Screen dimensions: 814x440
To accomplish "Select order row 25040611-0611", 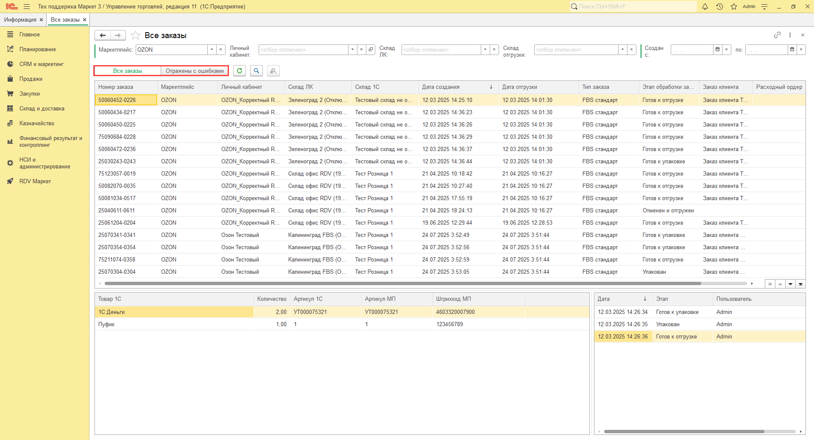I will click(x=117, y=210).
